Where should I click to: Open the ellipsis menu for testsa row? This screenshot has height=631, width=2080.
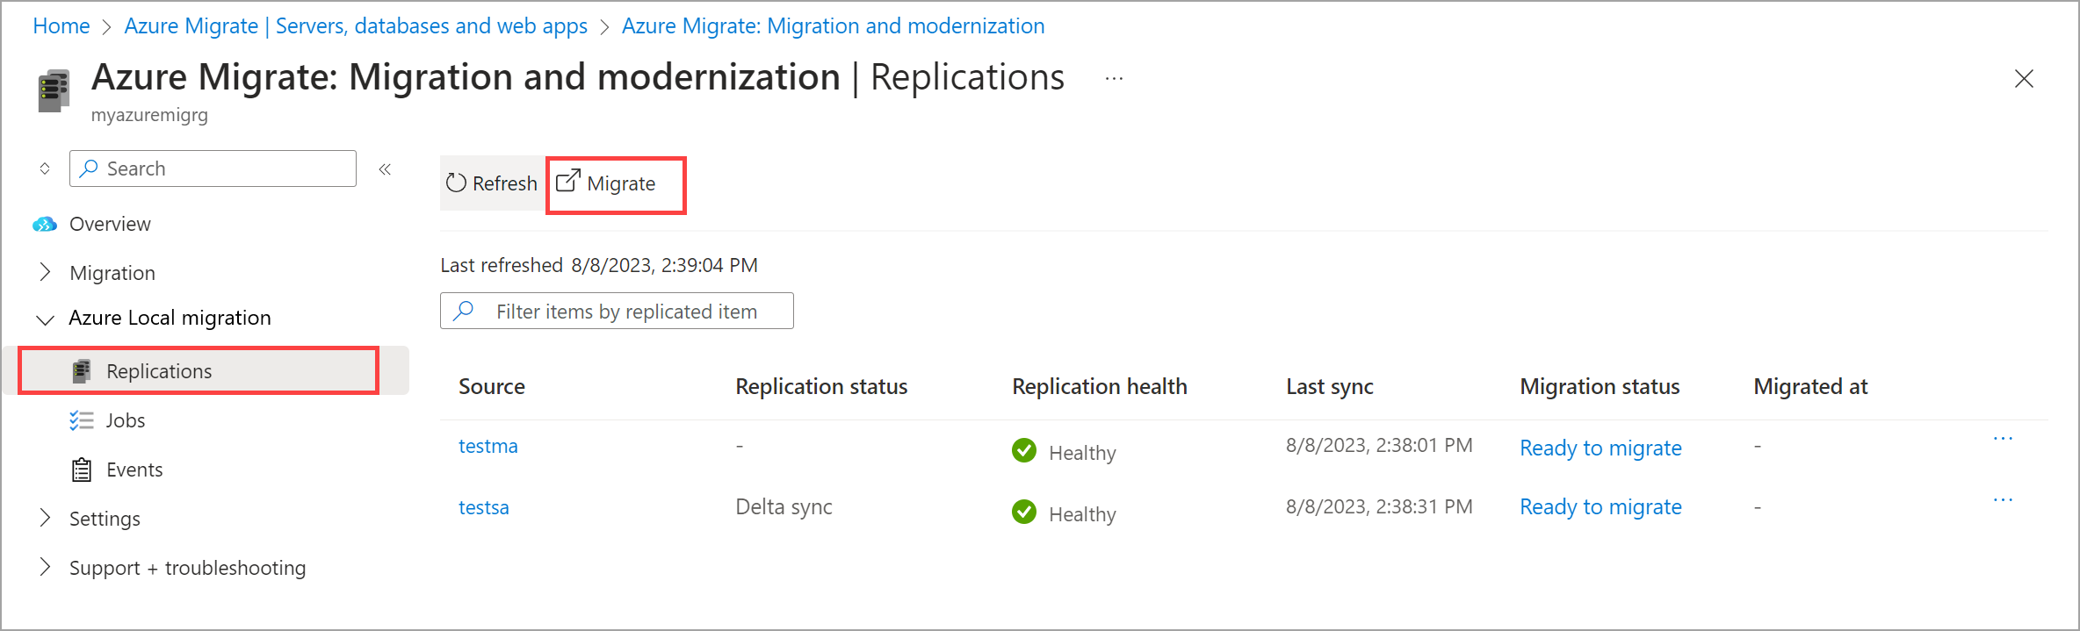pos(2003,500)
